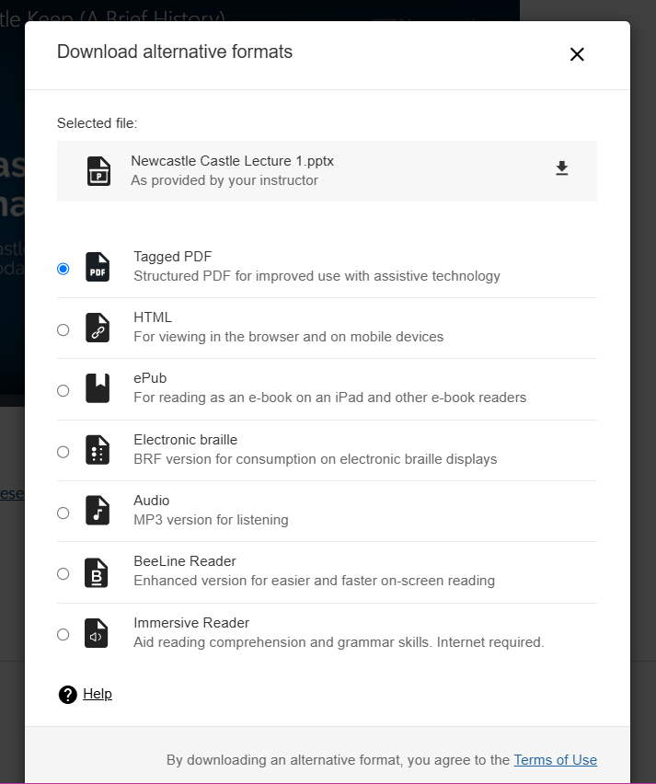
Task: Enable the Immersive Reader radio option
Action: click(63, 634)
